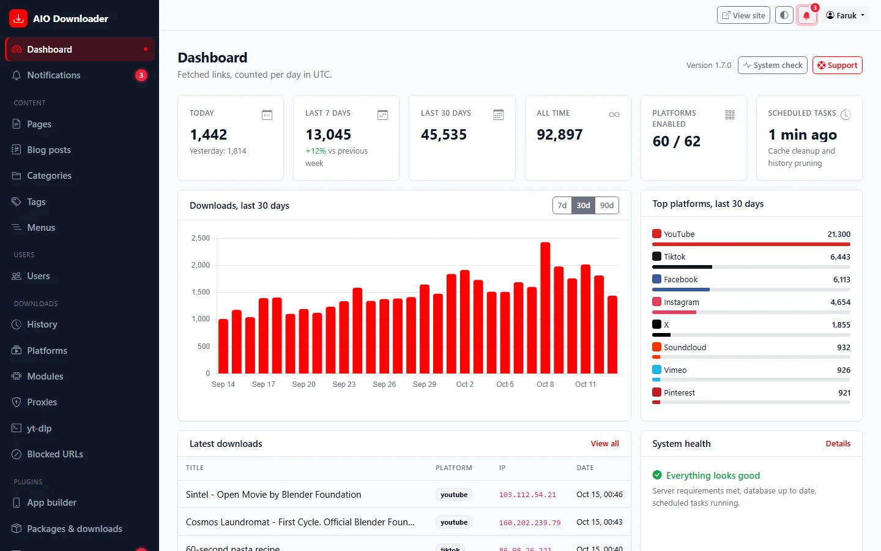
Task: Click the Soundcloud platform row label
Action: pyautogui.click(x=685, y=347)
